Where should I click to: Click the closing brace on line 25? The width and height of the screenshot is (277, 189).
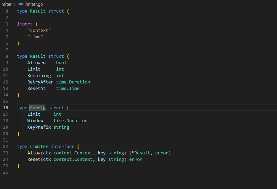[x=18, y=166]
